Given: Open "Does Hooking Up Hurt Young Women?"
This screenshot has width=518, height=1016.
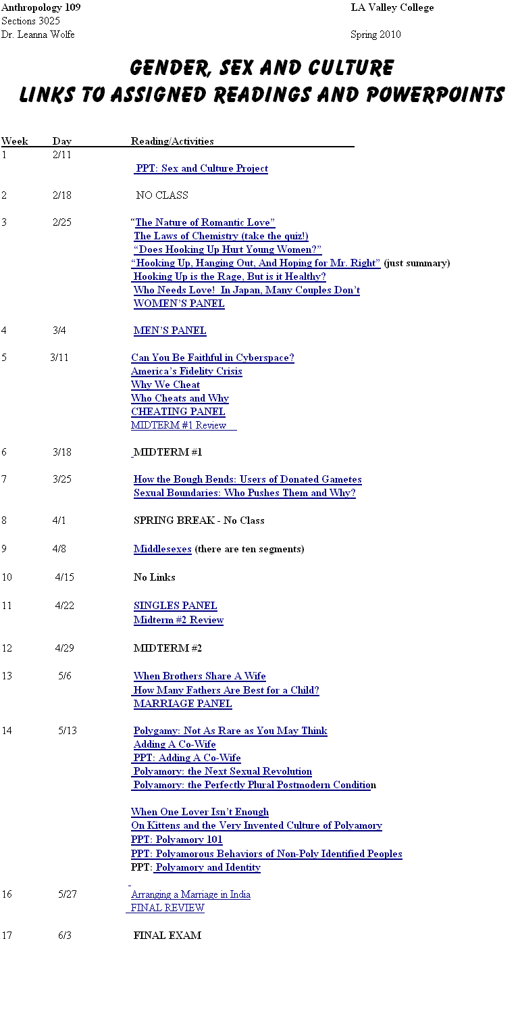Looking at the screenshot, I should [228, 249].
